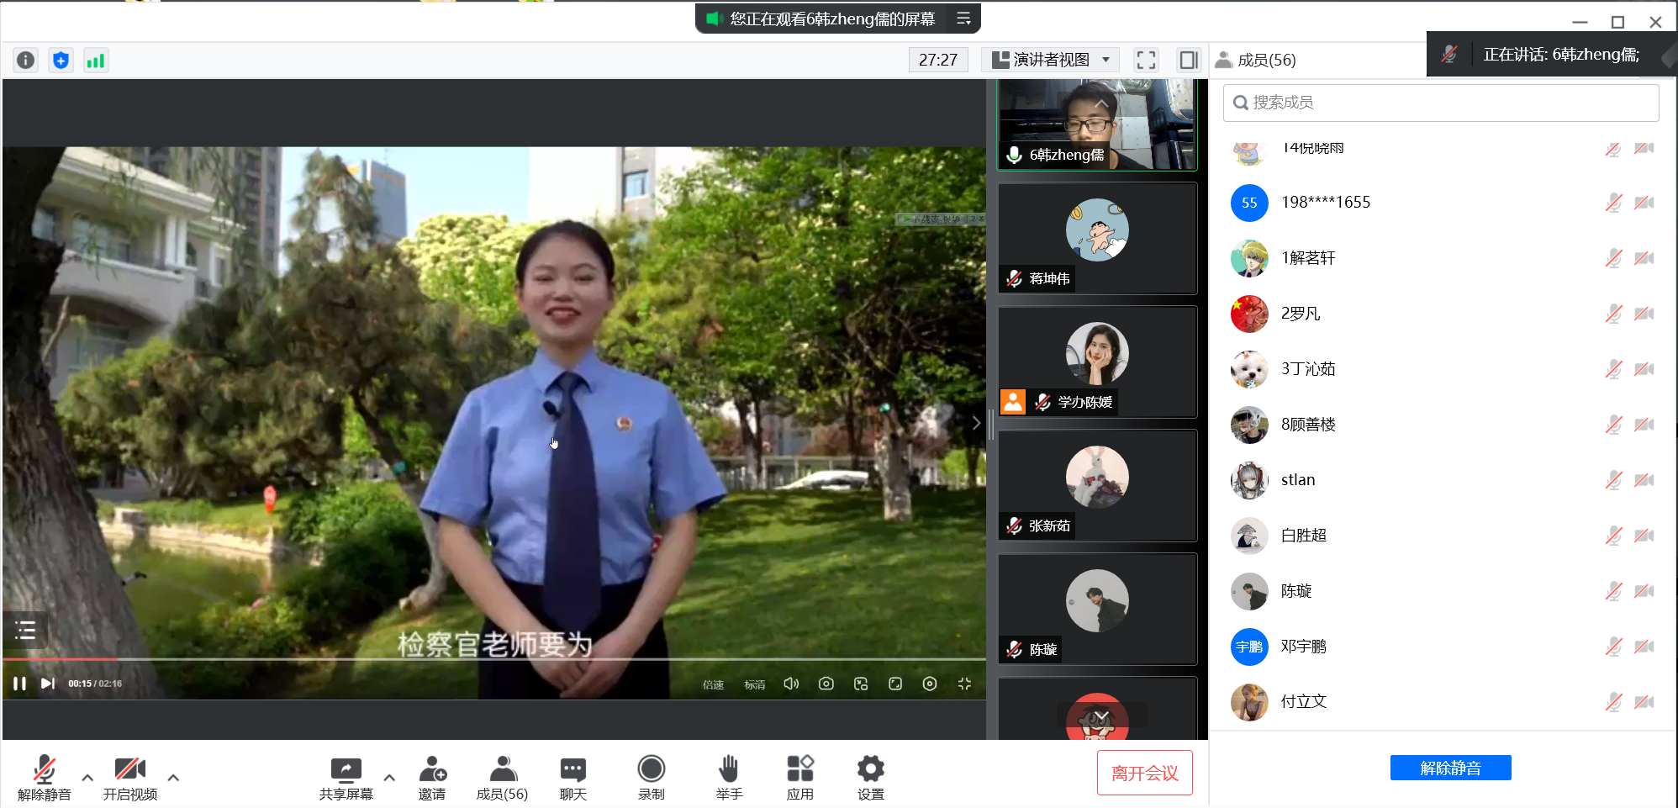Open meeting info icon

pos(26,61)
